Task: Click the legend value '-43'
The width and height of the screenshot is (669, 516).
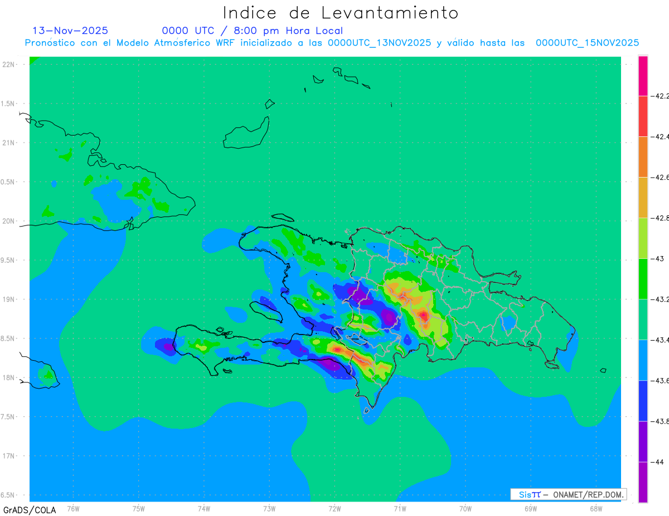Action: 658,258
